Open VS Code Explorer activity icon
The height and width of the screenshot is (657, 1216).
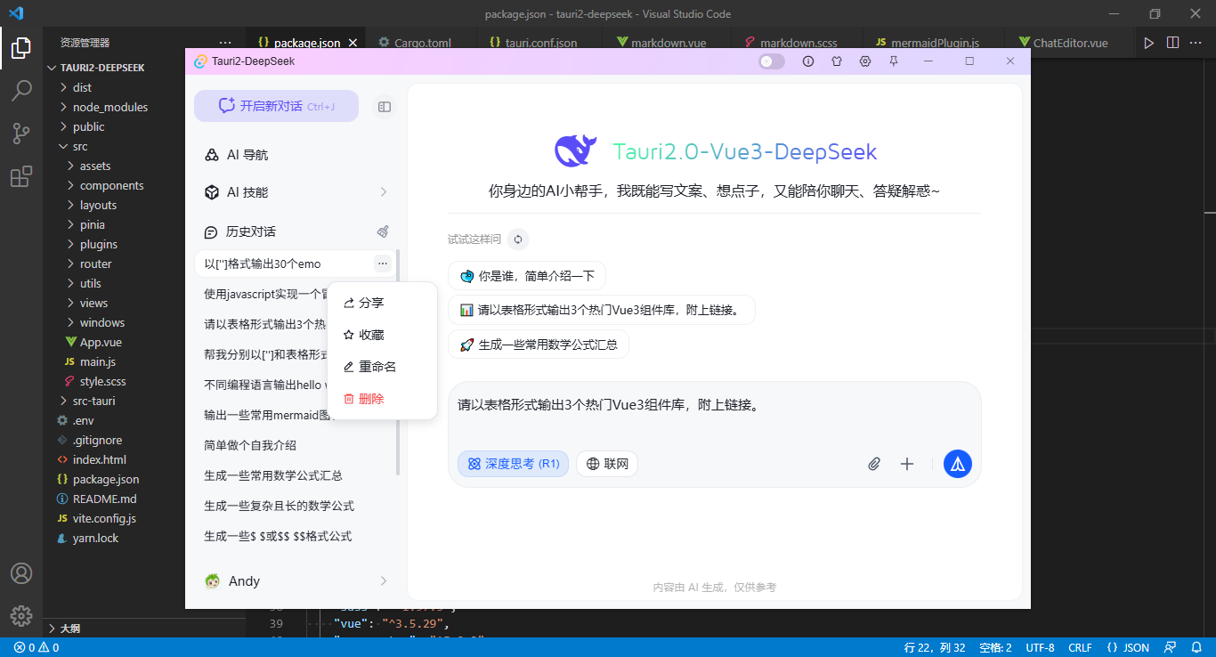21,48
